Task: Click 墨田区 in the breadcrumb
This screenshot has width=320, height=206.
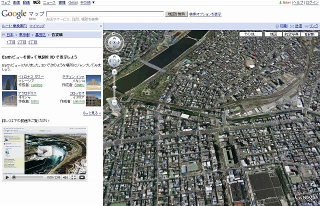Action: [x=40, y=34]
